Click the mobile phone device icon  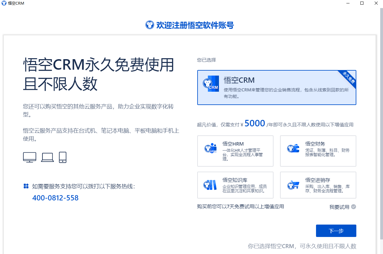(x=63, y=157)
